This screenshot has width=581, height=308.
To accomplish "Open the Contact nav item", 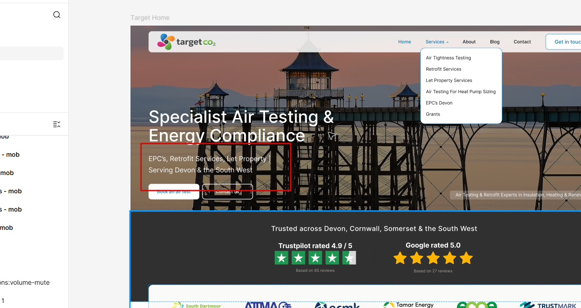I will click(522, 42).
